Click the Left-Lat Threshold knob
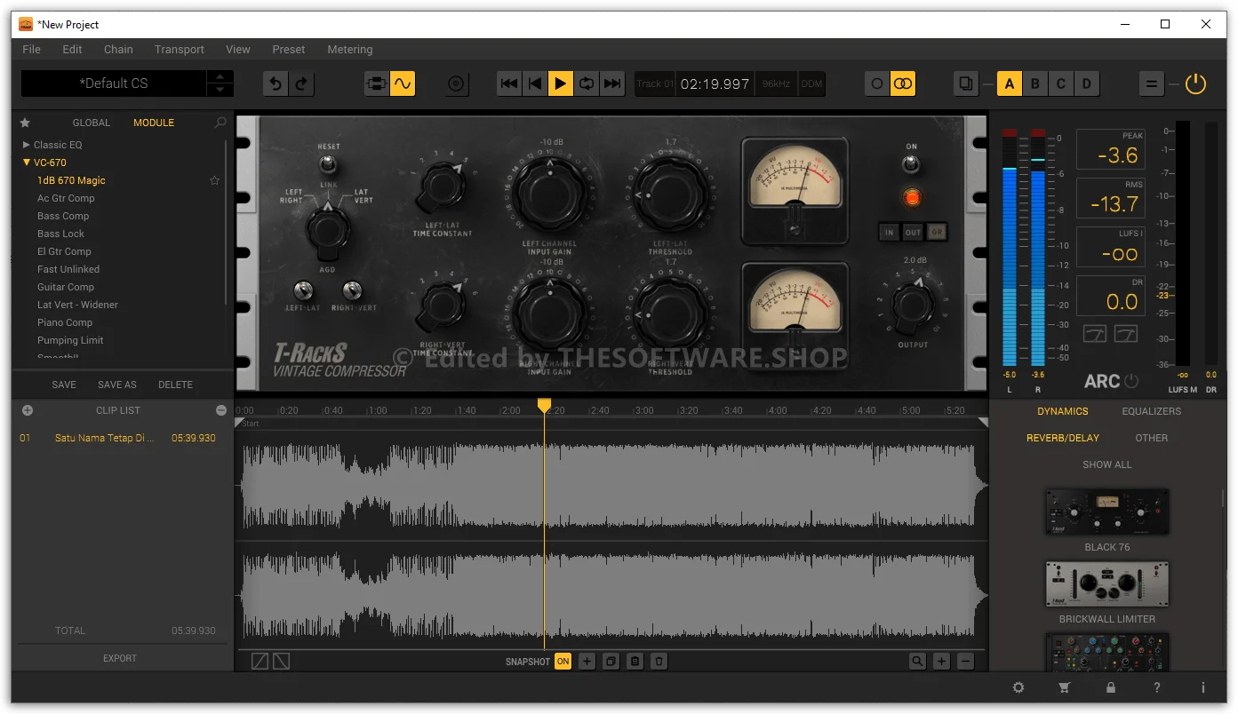The width and height of the screenshot is (1238, 714). [x=670, y=194]
